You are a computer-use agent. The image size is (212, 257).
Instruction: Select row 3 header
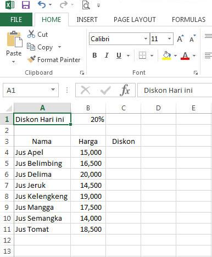coord(7,141)
